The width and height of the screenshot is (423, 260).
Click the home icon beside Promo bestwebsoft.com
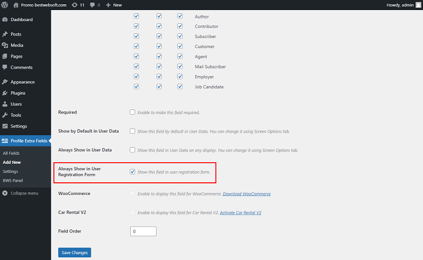coord(16,5)
